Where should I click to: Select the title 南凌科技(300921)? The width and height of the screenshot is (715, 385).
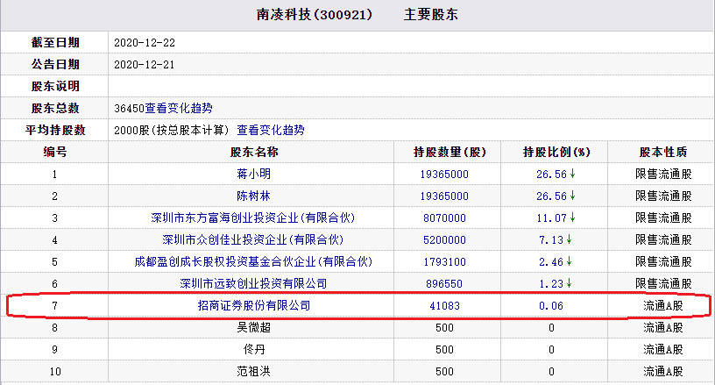315,15
